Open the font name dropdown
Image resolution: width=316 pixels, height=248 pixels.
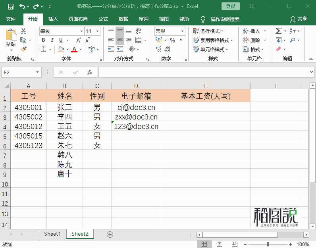[81, 31]
